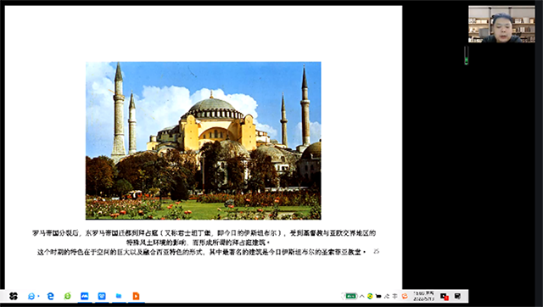The width and height of the screenshot is (543, 307).
Task: Switch to the orange presentation app icon
Action: pyautogui.click(x=136, y=296)
